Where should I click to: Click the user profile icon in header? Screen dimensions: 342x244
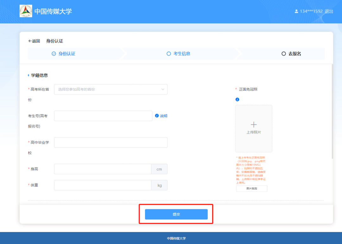pos(296,11)
